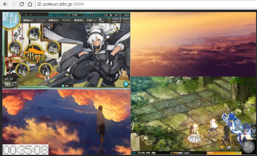Screen dimensions: 257x156
Task: Open the アイテム items menu
Action: coord(66,20)
